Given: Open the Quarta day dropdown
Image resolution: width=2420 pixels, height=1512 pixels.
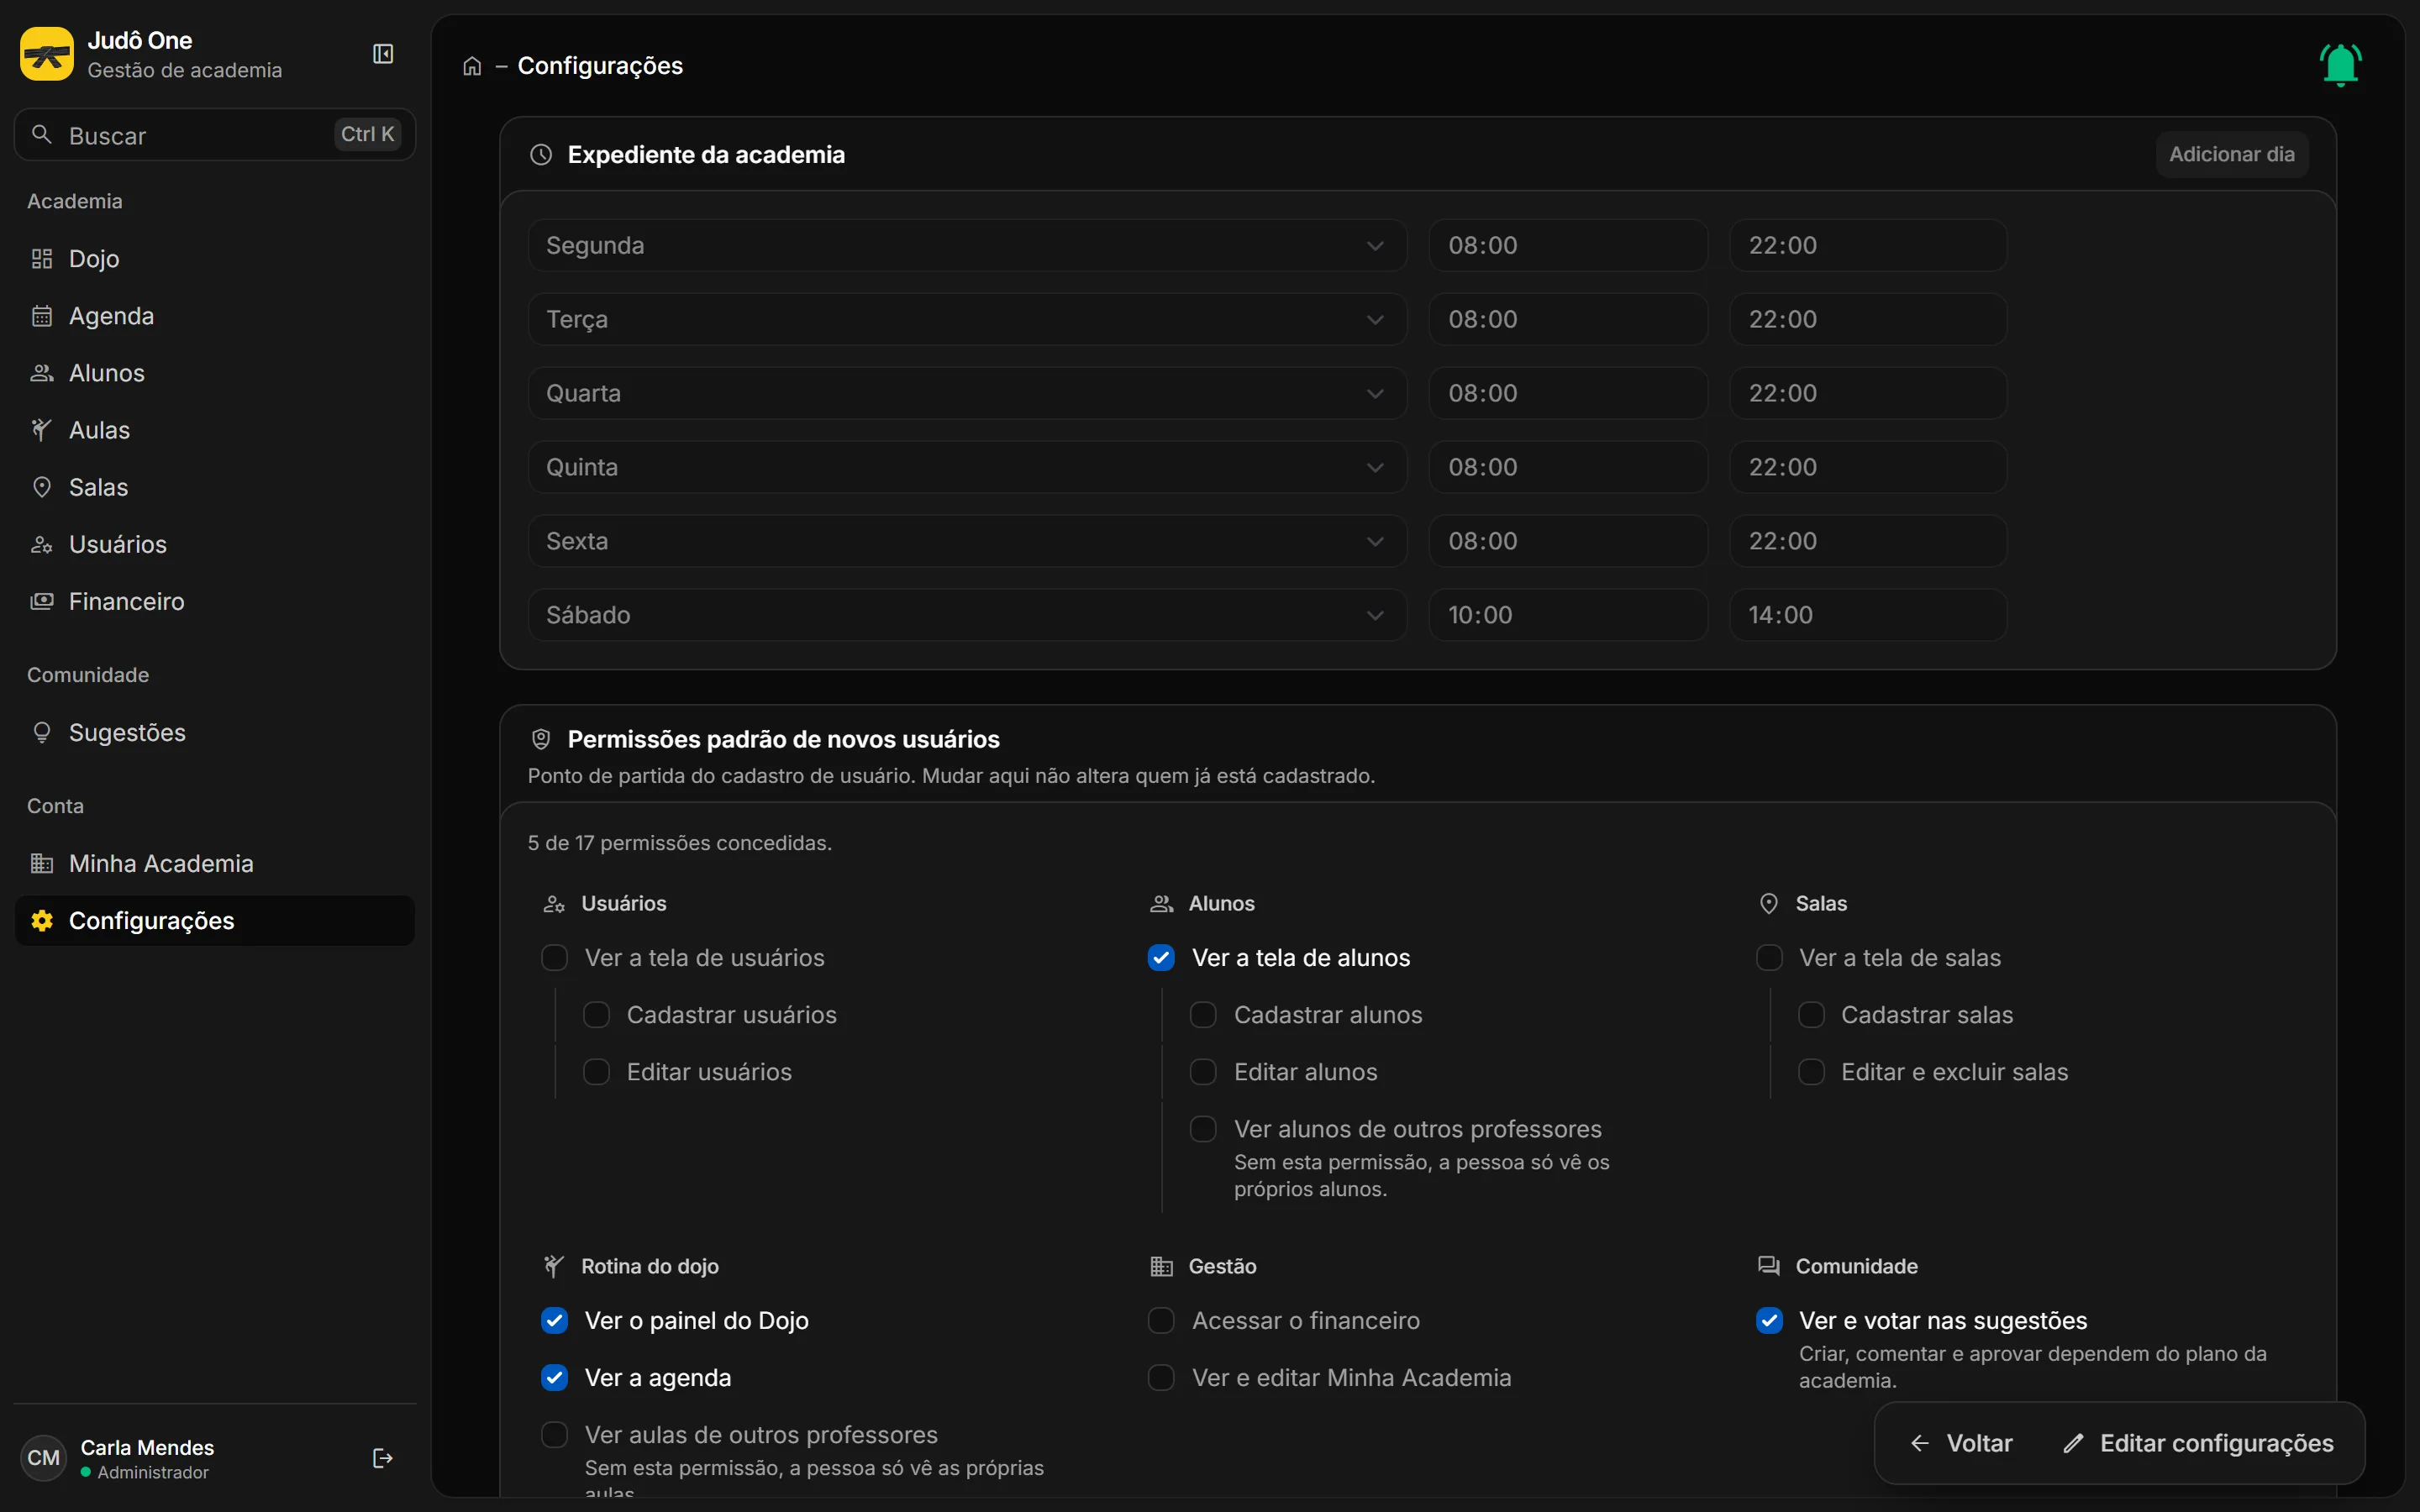Looking at the screenshot, I should pos(967,393).
